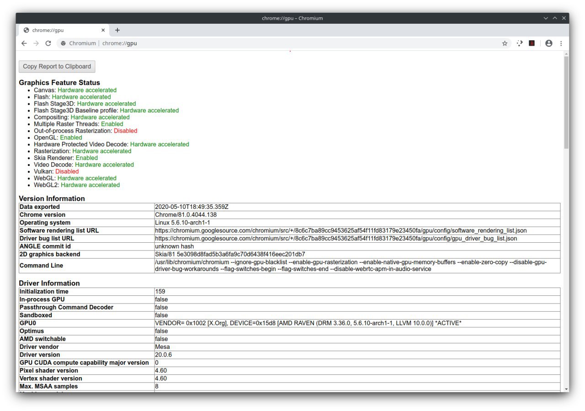Image resolution: width=585 pixels, height=411 pixels.
Task: Go back with the browser back arrow
Action: (x=24, y=43)
